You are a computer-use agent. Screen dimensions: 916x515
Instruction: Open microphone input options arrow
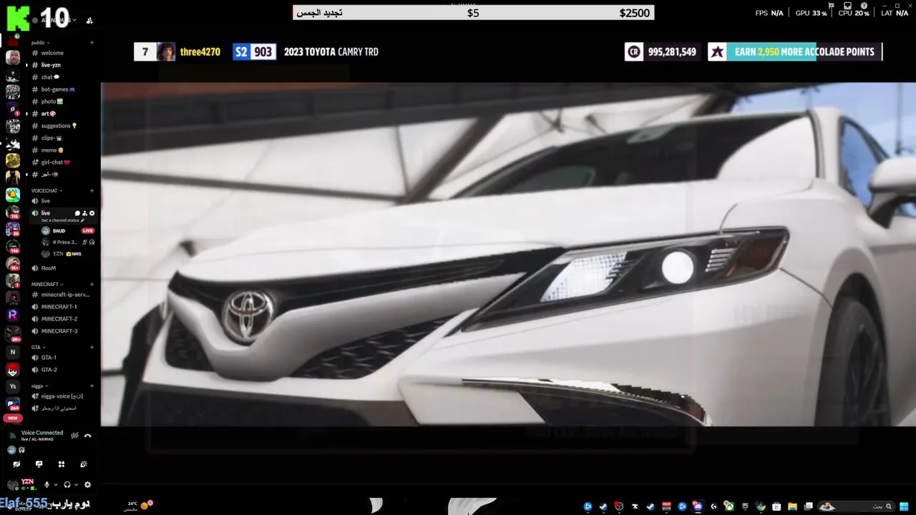tap(56, 485)
